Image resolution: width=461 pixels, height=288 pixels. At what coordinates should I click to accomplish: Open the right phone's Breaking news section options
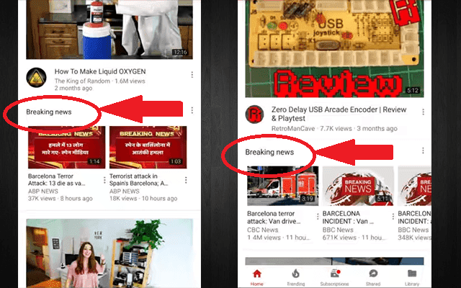pyautogui.click(x=423, y=150)
